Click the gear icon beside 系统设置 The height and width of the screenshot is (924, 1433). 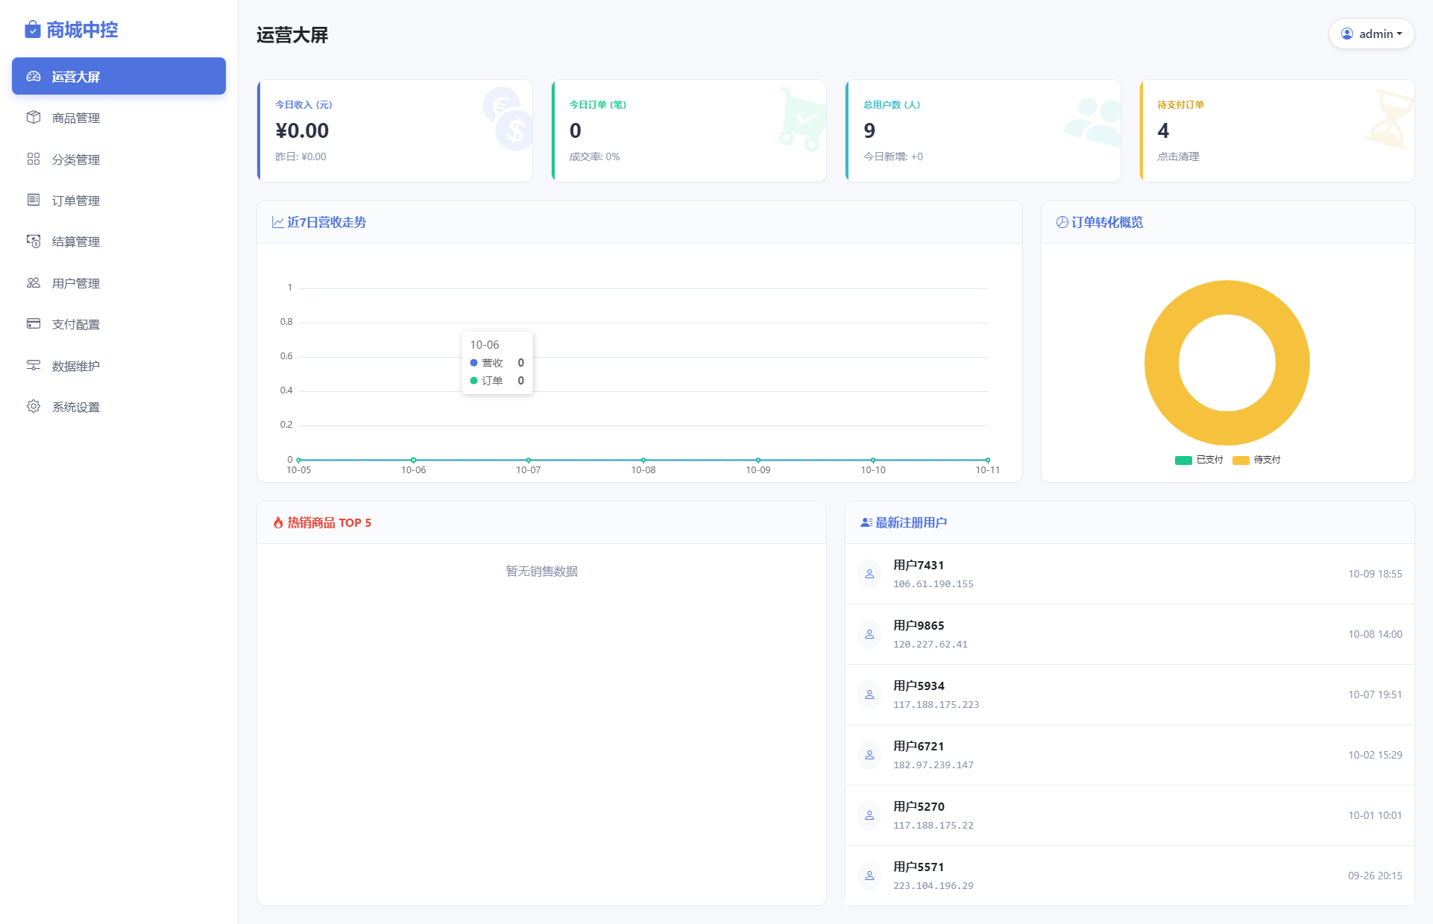pyautogui.click(x=34, y=406)
